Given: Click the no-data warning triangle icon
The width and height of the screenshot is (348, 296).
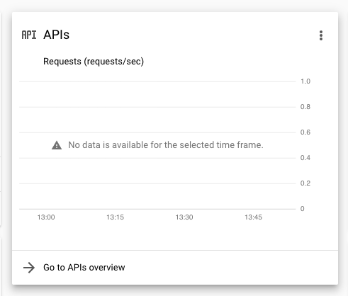Looking at the screenshot, I should pos(57,145).
